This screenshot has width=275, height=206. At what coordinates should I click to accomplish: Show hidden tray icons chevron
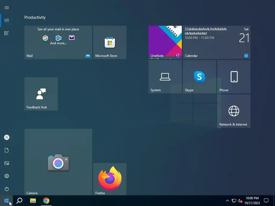pyautogui.click(x=227, y=201)
